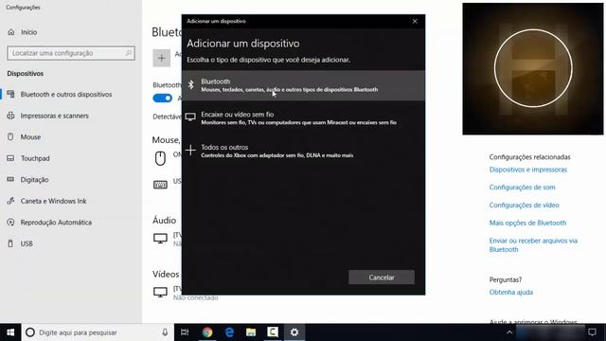Click the Bluetooth symbol icon in dialog
Screen dimensions: 606x341
click(190, 84)
